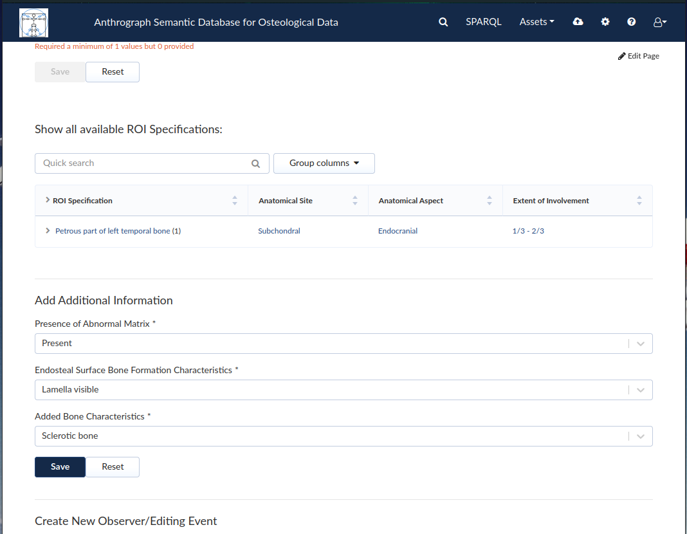Sort by Extent of Involvement arrows
This screenshot has width=687, height=534.
[639, 201]
